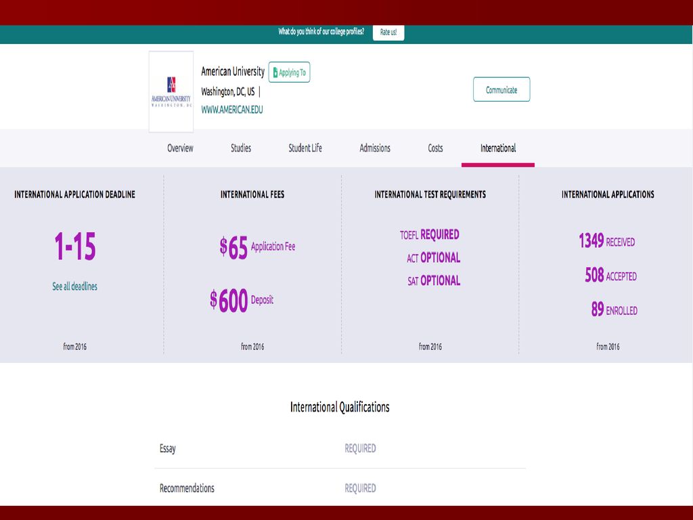The width and height of the screenshot is (693, 520).
Task: Select the International tab
Action: pyautogui.click(x=498, y=148)
